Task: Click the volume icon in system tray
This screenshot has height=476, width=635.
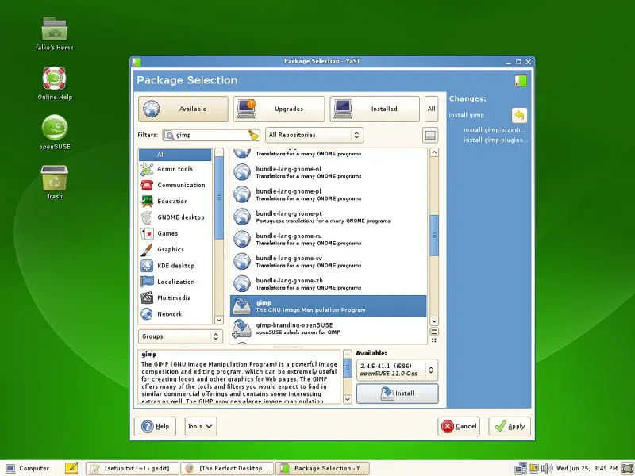Action: pos(534,468)
